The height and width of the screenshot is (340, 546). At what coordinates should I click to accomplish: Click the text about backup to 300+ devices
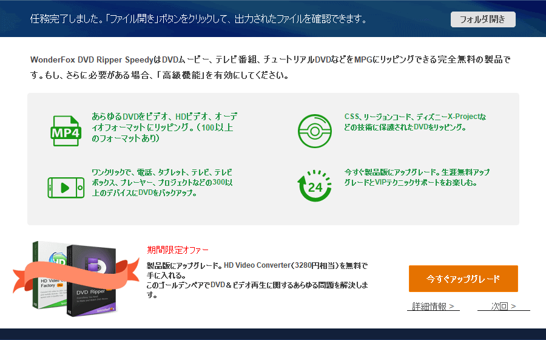(x=161, y=183)
